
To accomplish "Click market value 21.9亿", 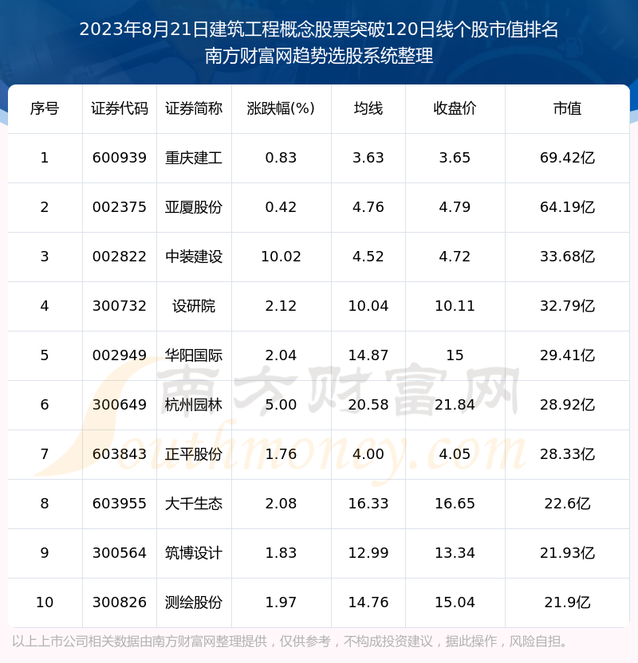I will click(x=567, y=603).
